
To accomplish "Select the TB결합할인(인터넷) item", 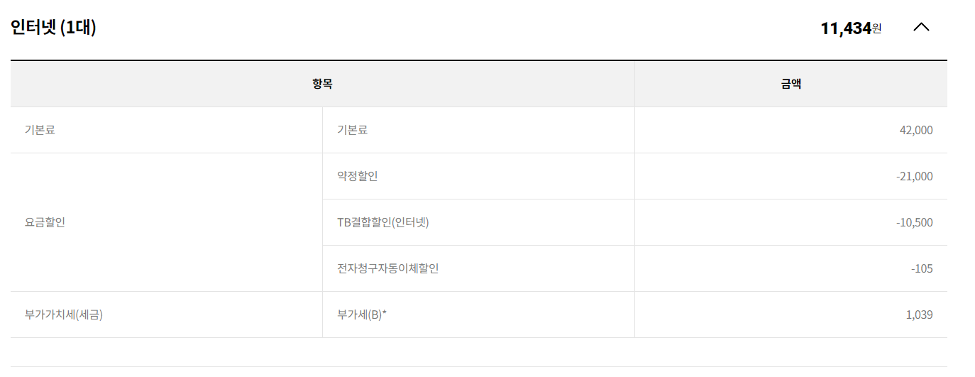I will tap(383, 222).
